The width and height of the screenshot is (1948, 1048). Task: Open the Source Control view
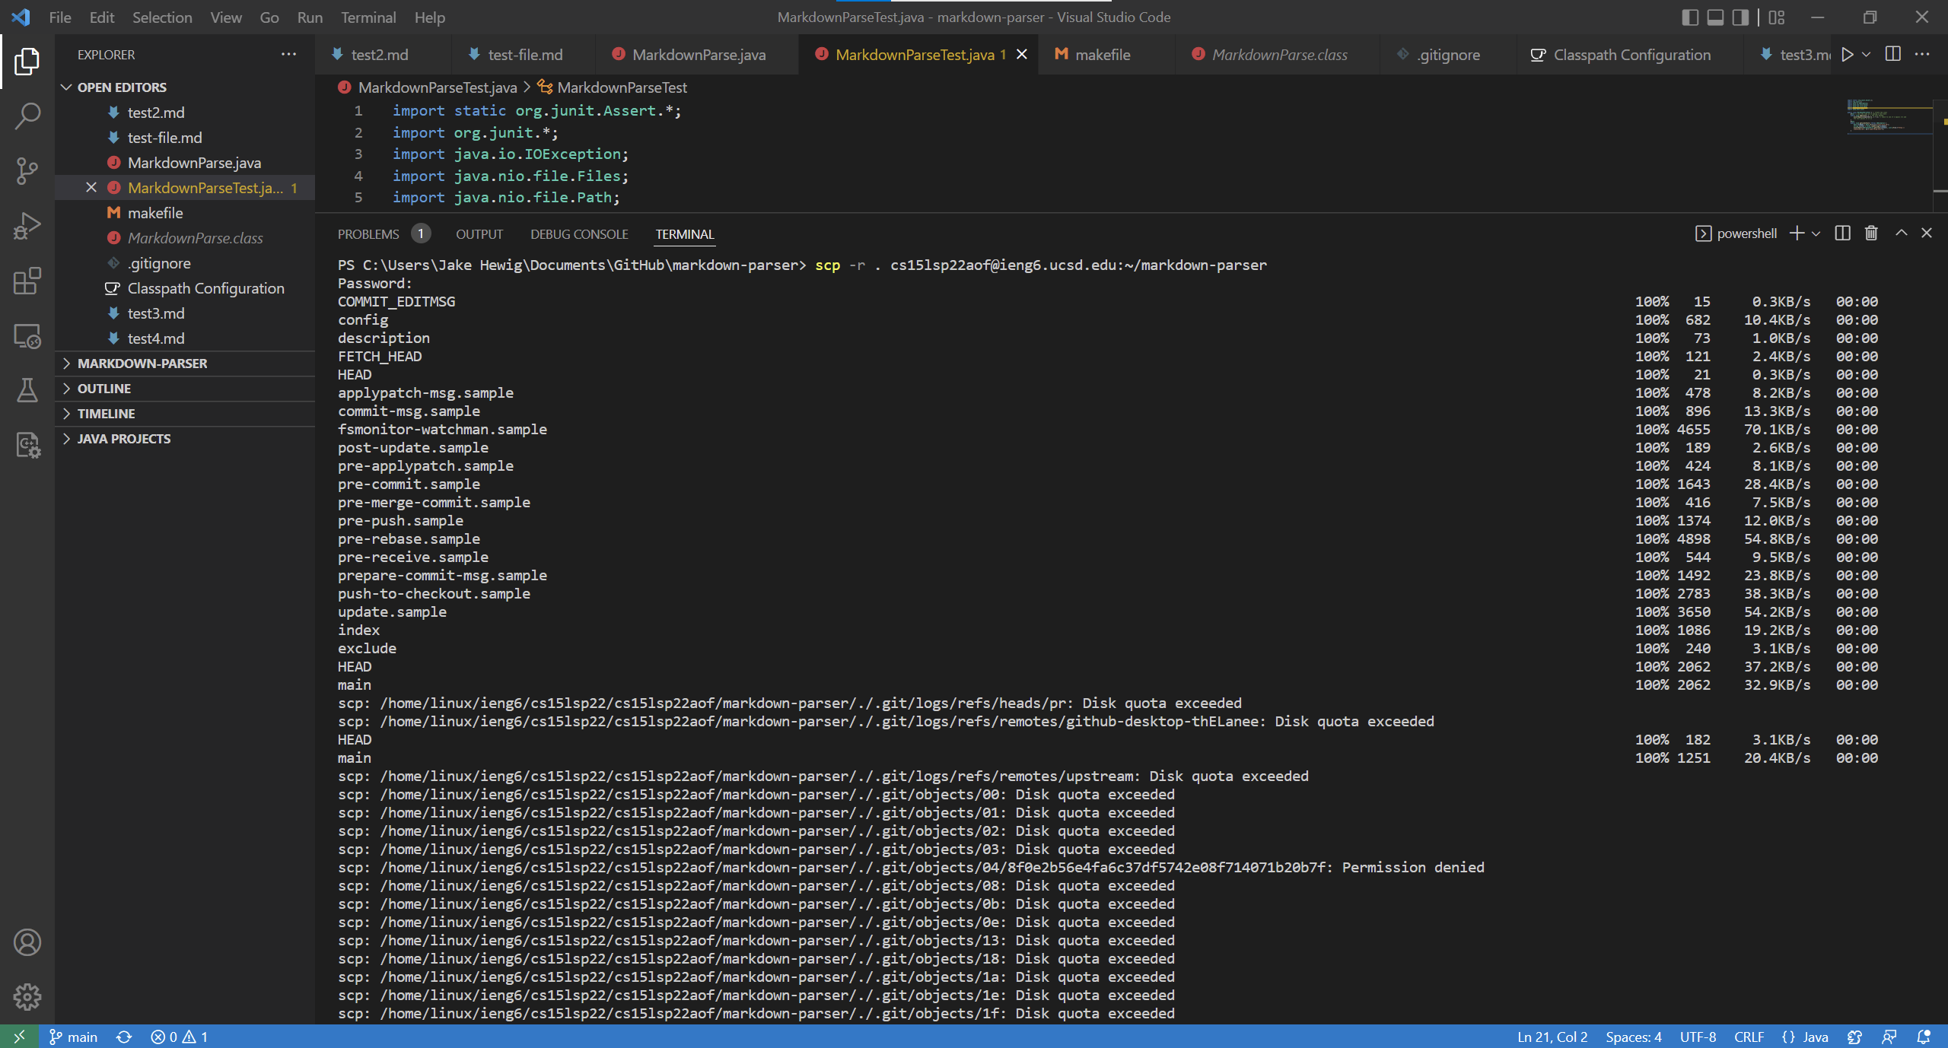click(x=27, y=171)
